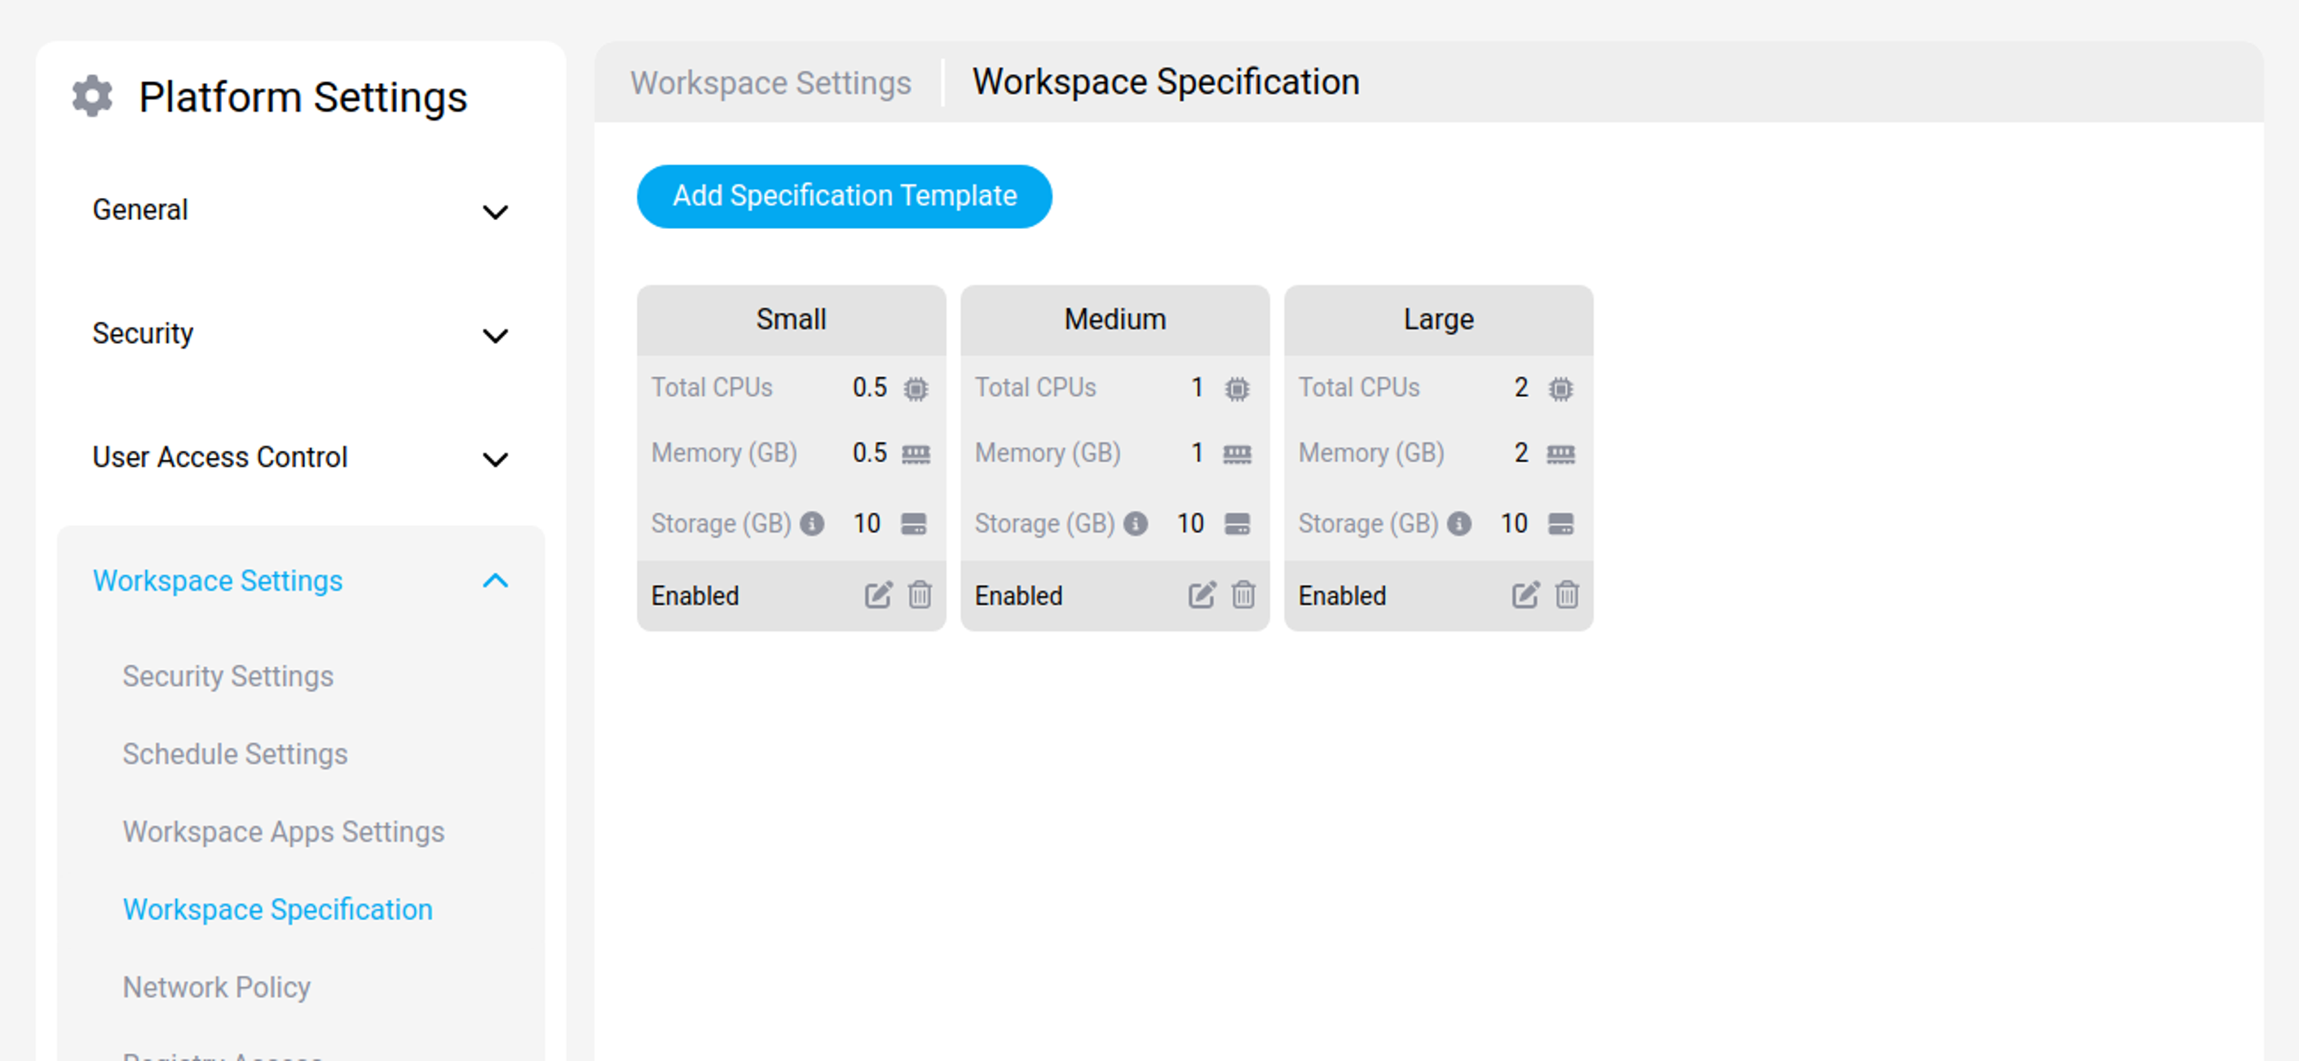This screenshot has height=1061, width=2299.
Task: Click Storage info icon on Large card
Action: point(1459,524)
